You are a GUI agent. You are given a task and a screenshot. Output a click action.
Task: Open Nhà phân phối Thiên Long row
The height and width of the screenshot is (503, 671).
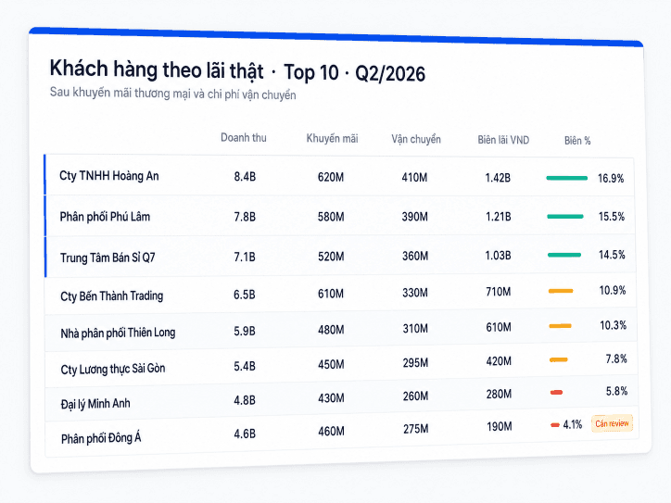click(x=342, y=330)
